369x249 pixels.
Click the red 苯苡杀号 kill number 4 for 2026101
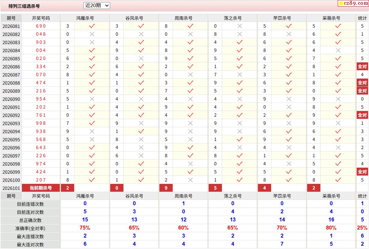(265, 188)
